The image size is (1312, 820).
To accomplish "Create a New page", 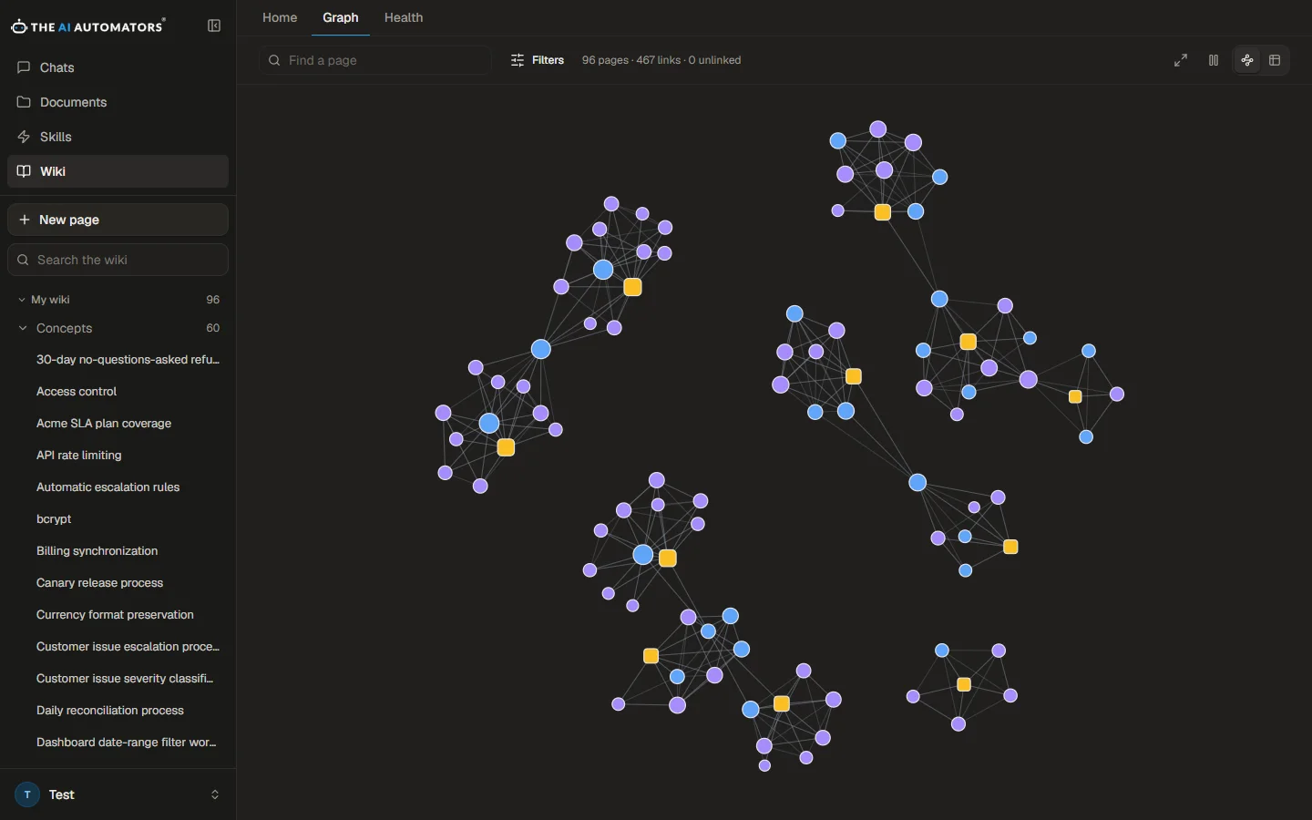I will pyautogui.click(x=118, y=220).
